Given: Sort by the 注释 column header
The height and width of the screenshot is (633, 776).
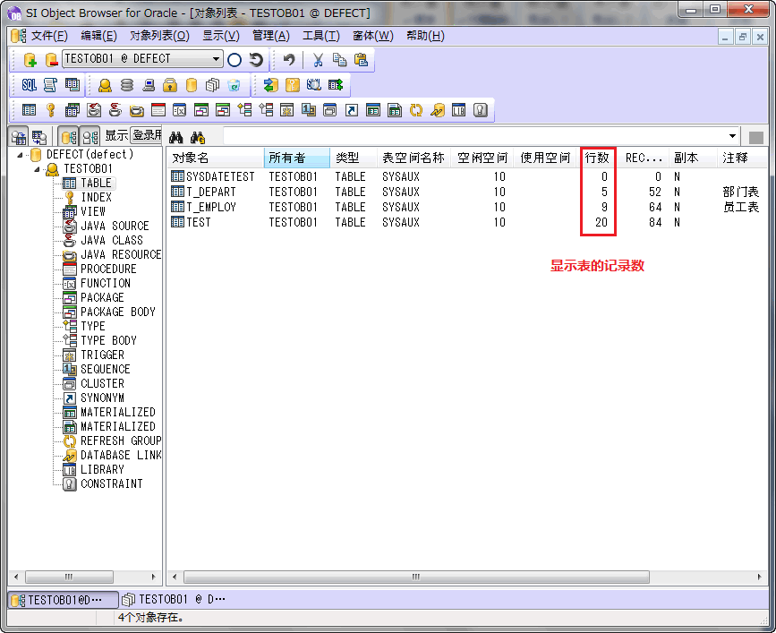Looking at the screenshot, I should (x=741, y=158).
